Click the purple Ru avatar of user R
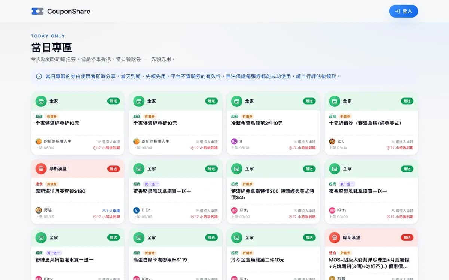 click(234, 141)
